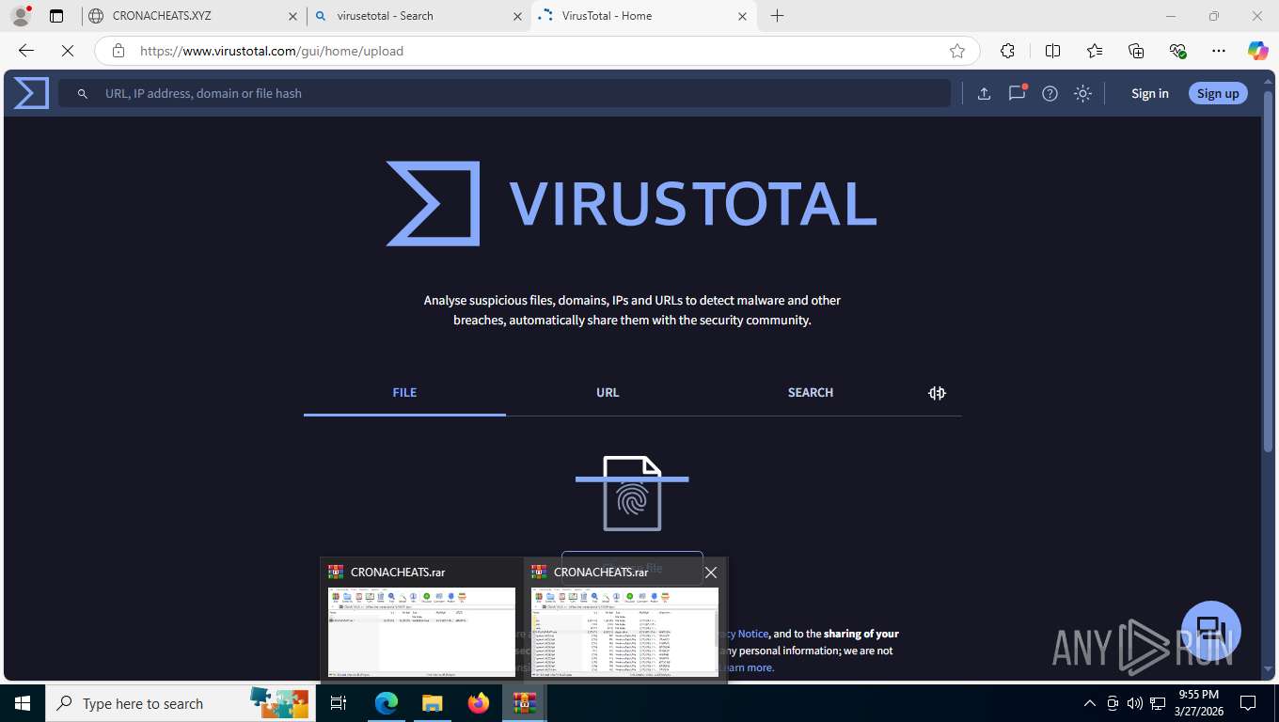
Task: Switch to the SEARCH tab
Action: click(x=811, y=392)
